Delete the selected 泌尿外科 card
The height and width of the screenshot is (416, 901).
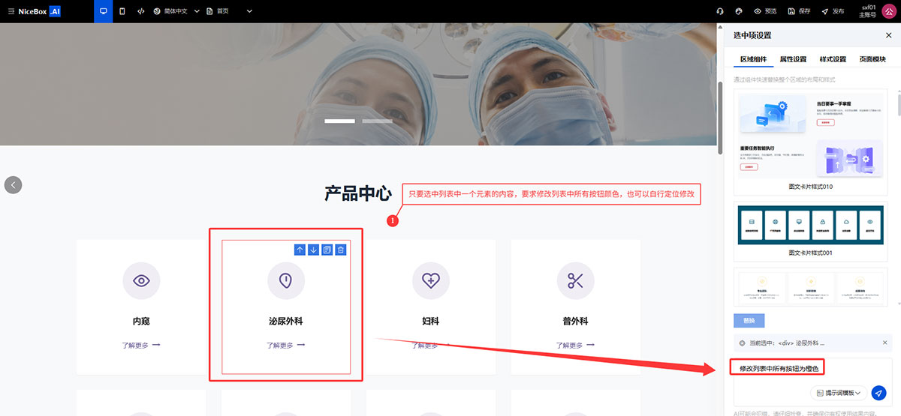[340, 250]
